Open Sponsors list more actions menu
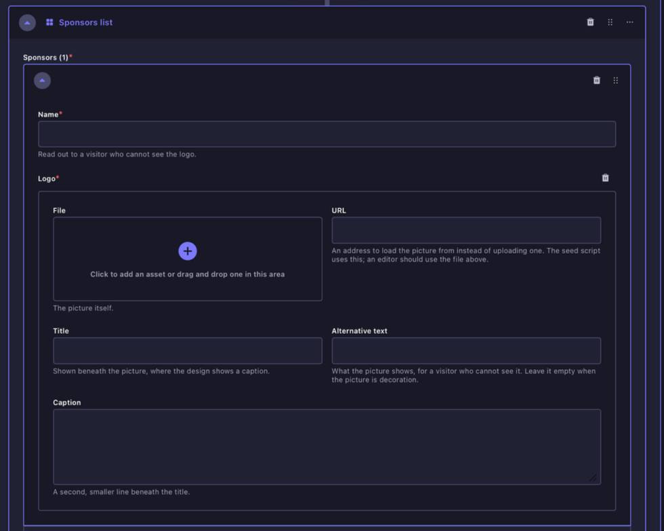 coord(629,22)
